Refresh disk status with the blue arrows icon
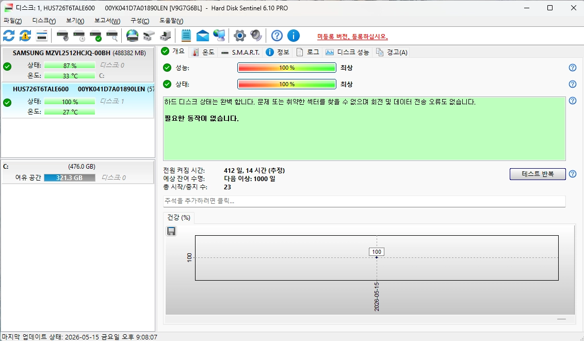 click(x=9, y=36)
